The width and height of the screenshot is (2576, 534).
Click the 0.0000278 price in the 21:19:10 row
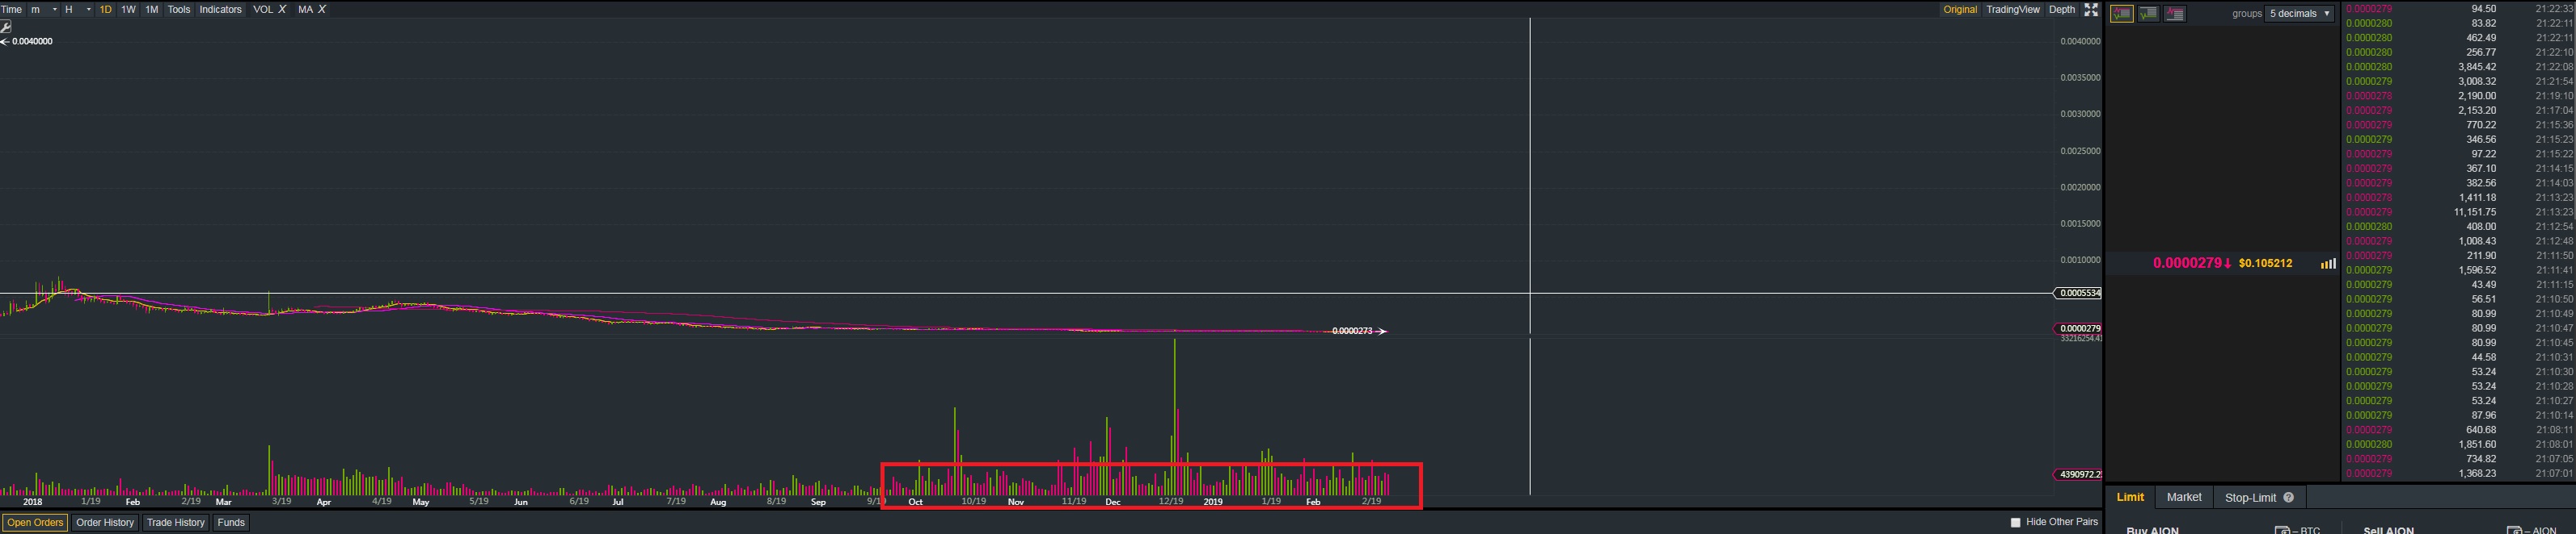tap(2369, 96)
